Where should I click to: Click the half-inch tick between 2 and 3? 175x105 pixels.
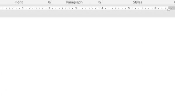(x=63, y=8)
